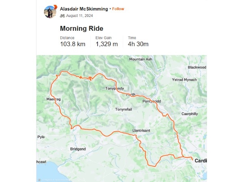
Task: Click the Mountain Ash map label
Action: click(141, 59)
